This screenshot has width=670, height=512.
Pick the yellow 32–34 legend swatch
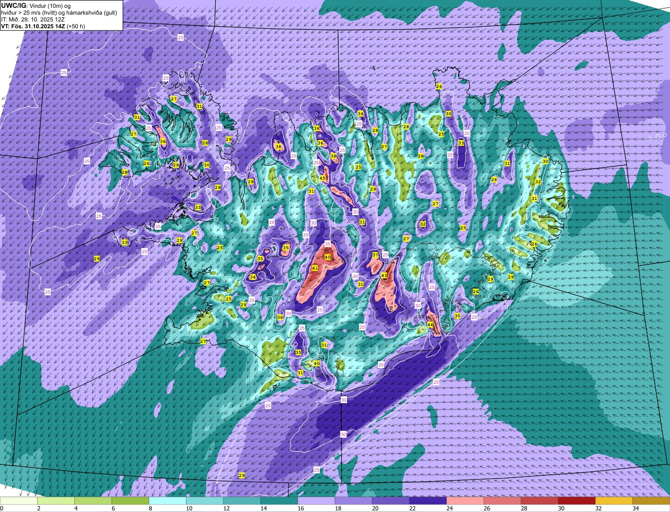tap(613, 501)
